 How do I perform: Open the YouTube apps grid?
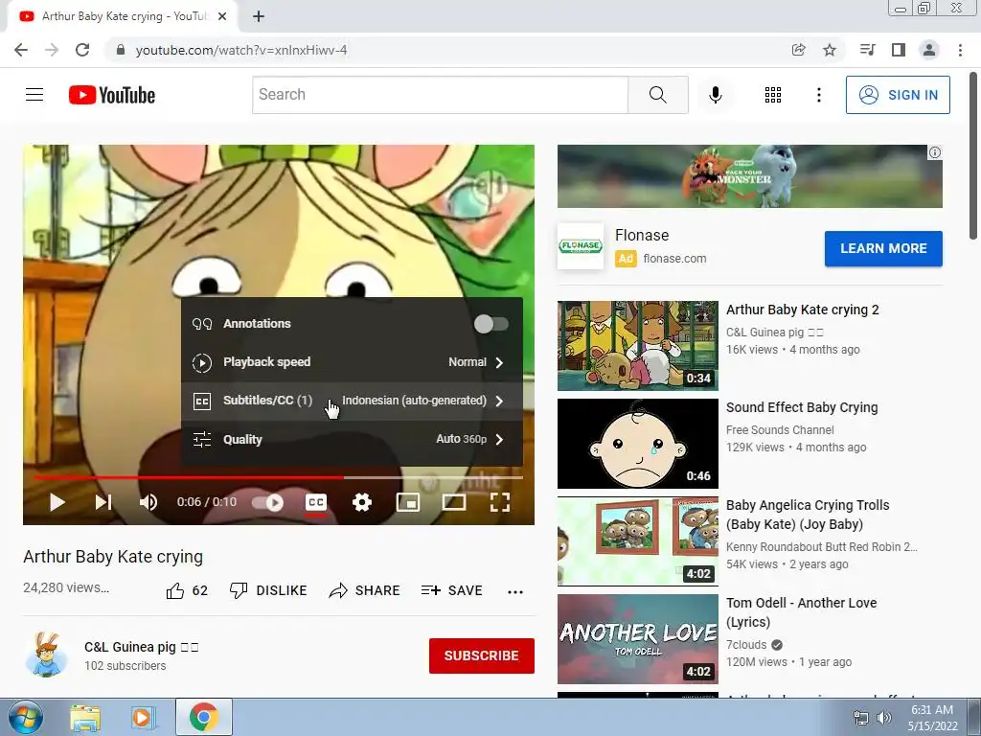point(773,95)
